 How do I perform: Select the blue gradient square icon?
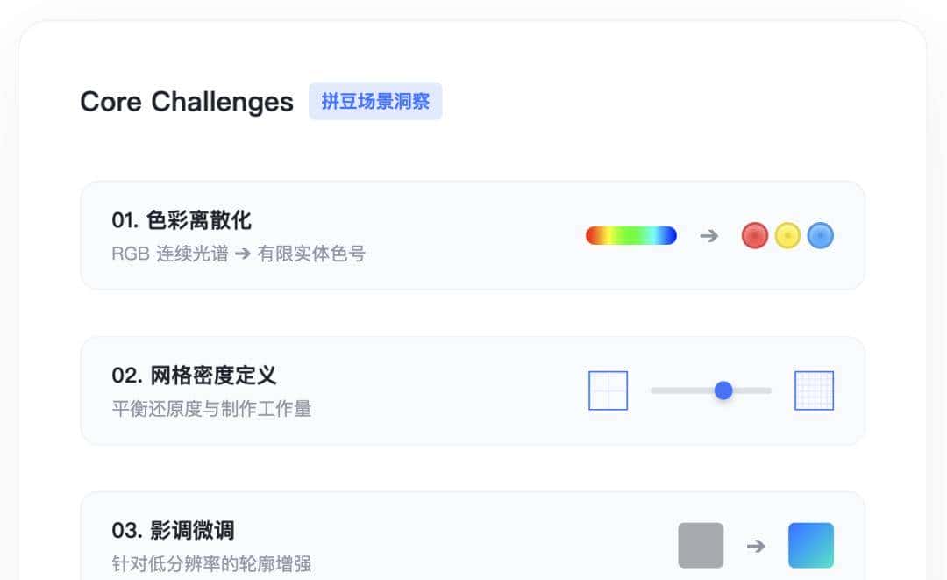pyautogui.click(x=811, y=545)
